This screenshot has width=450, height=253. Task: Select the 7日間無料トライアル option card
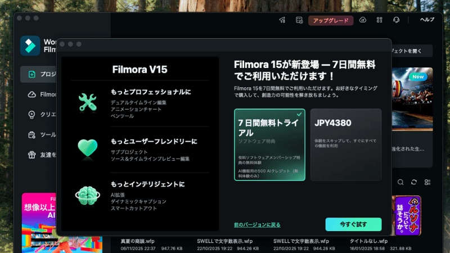point(269,144)
